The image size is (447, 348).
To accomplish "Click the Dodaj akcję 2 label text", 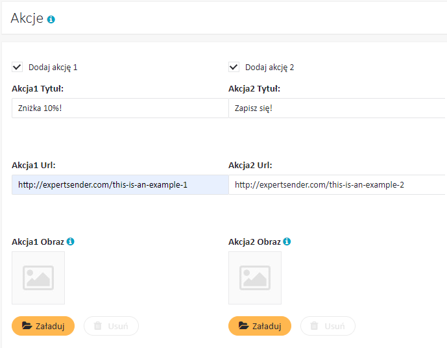I will click(270, 68).
